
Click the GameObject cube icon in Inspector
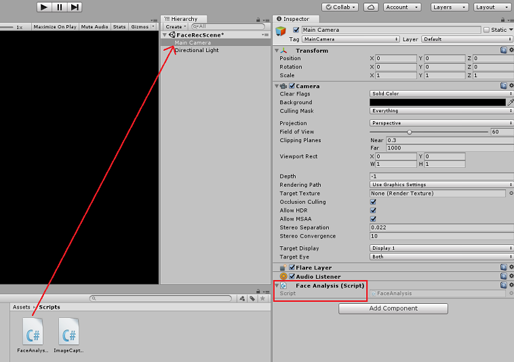pyautogui.click(x=281, y=31)
